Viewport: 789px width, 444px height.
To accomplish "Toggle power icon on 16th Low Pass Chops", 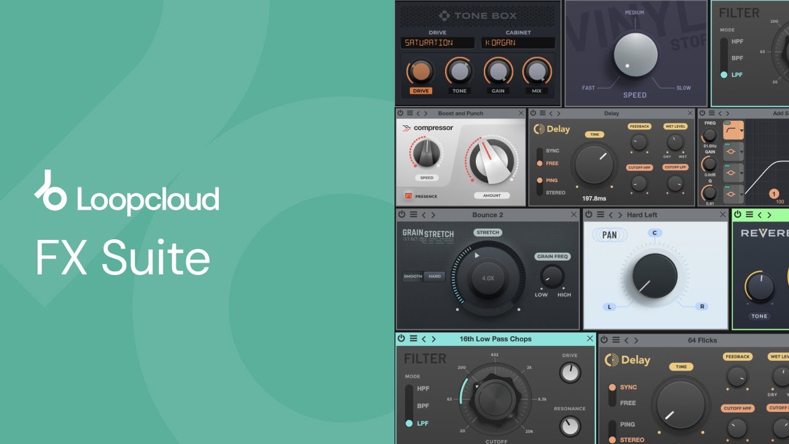I will 401,339.
